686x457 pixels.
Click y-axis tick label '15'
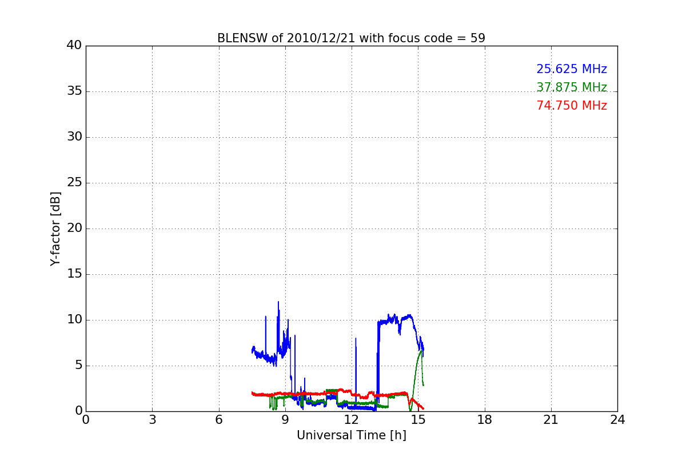point(74,274)
